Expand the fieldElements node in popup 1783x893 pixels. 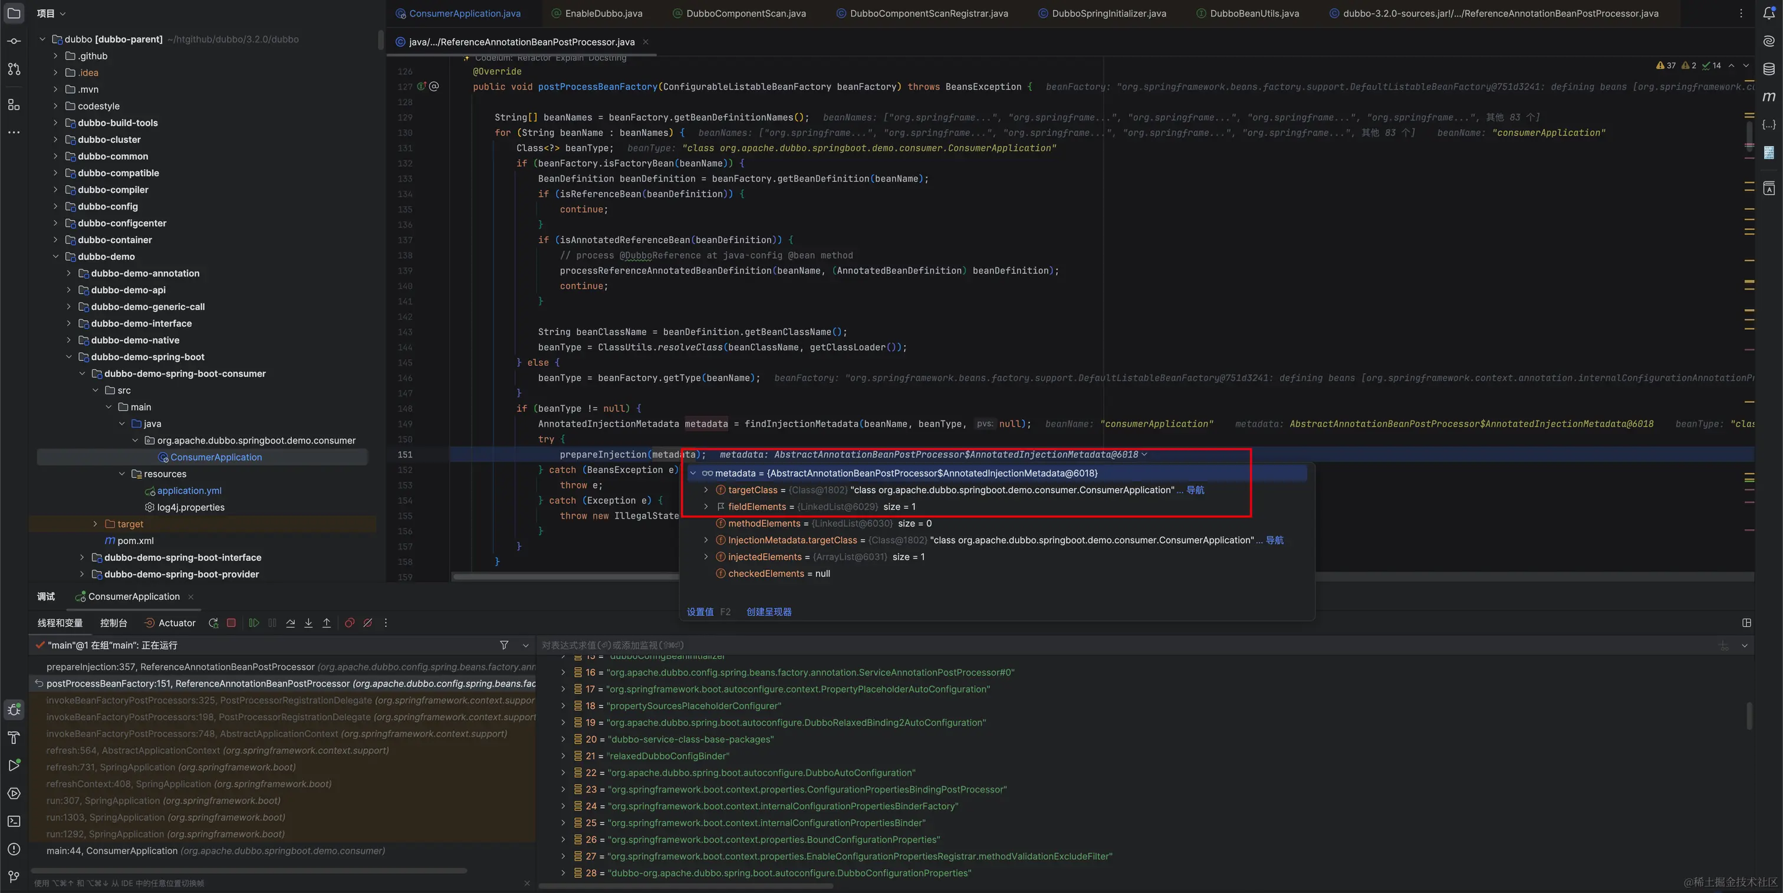click(706, 507)
